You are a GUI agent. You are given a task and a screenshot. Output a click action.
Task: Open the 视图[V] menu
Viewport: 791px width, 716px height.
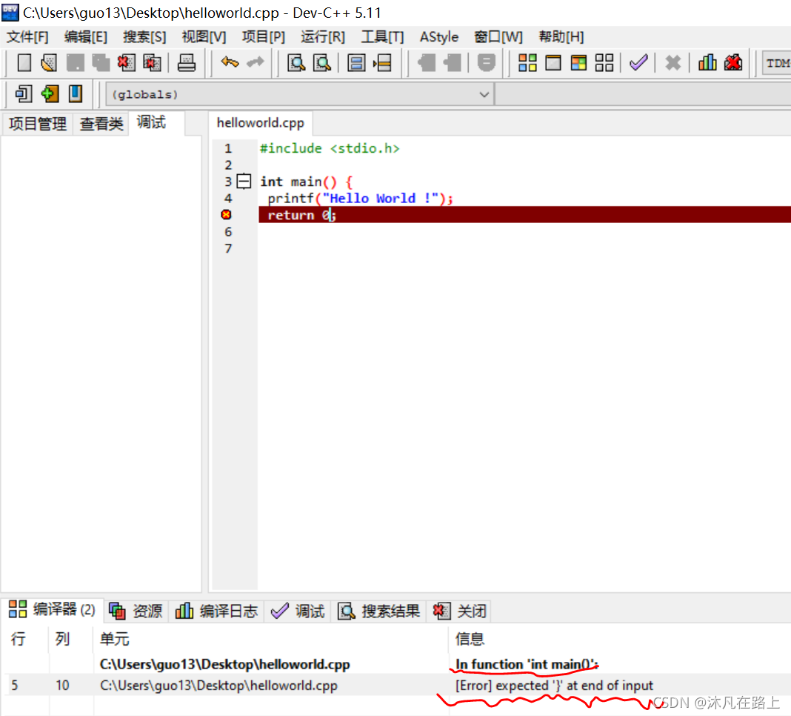pos(204,37)
